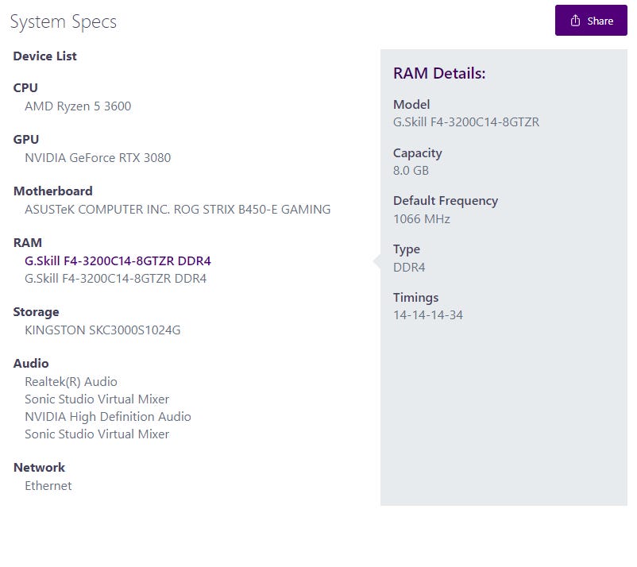The image size is (637, 567).
Task: Open ASUSTeK ROG STRIX B450-E motherboard details
Action: point(178,209)
